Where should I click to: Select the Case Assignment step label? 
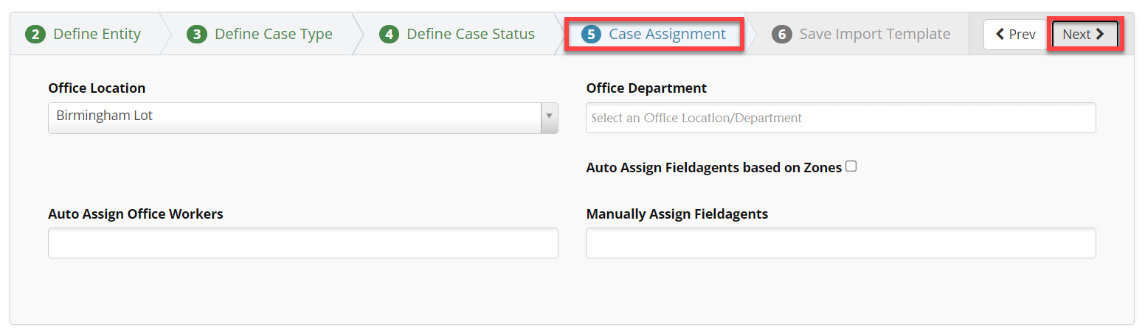click(x=667, y=35)
